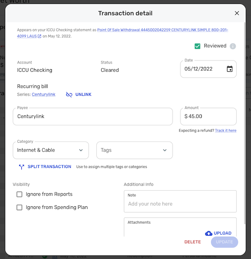Click the DELETE button
251x259 pixels.
(193, 242)
